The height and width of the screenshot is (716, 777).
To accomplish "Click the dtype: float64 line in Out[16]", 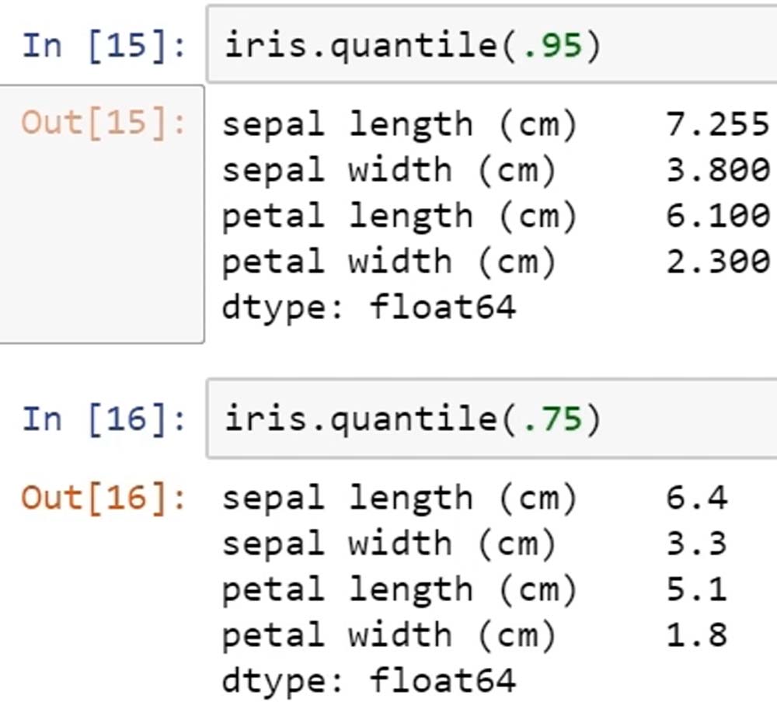I will 368,681.
